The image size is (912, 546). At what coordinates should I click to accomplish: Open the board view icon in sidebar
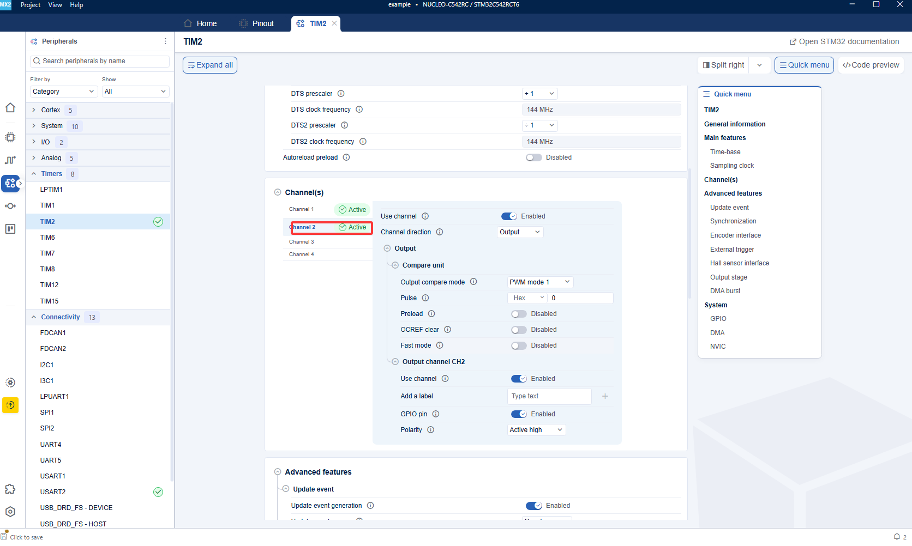10,229
